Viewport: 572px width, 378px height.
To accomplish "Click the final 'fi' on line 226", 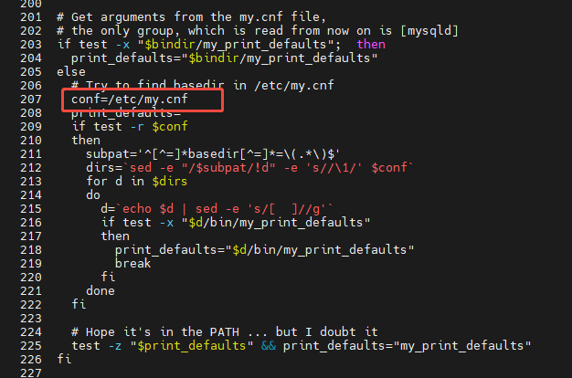I will coord(64,359).
